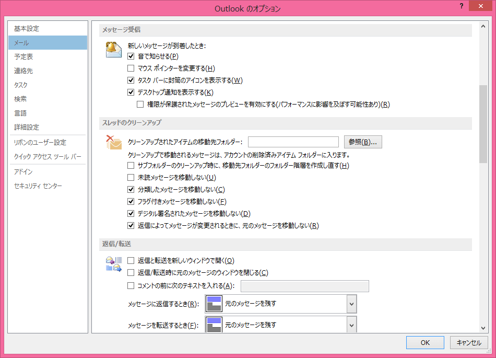Check 未読メッセージを移動しない(U)
The width and height of the screenshot is (496, 358).
point(131,178)
